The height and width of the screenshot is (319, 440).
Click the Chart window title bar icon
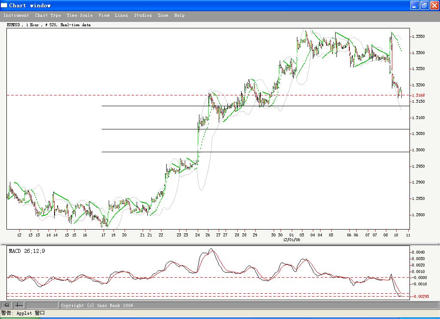(3, 5)
